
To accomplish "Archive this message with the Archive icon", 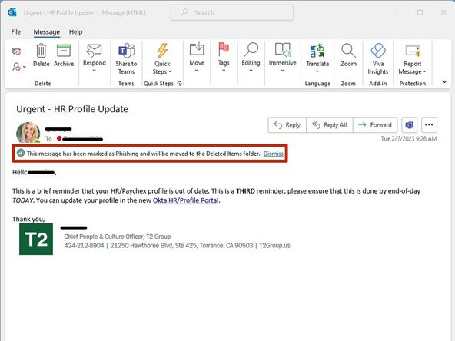I will tap(64, 51).
